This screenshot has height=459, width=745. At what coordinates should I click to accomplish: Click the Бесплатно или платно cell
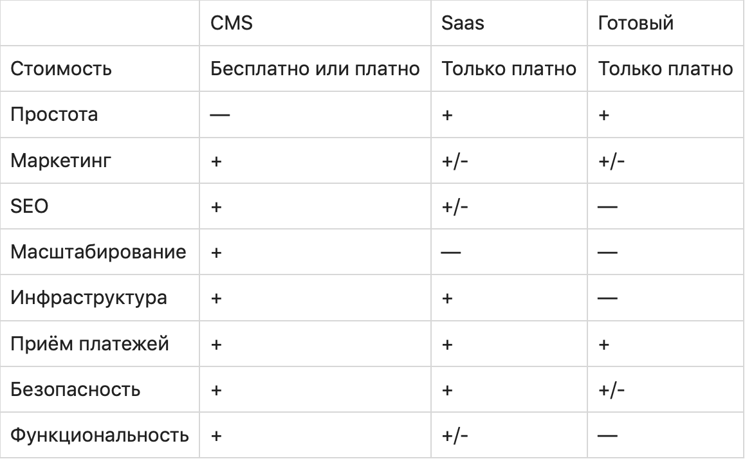coord(315,69)
